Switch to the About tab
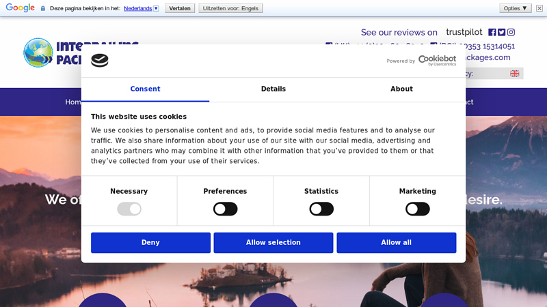This screenshot has height=307, width=547. [401, 89]
